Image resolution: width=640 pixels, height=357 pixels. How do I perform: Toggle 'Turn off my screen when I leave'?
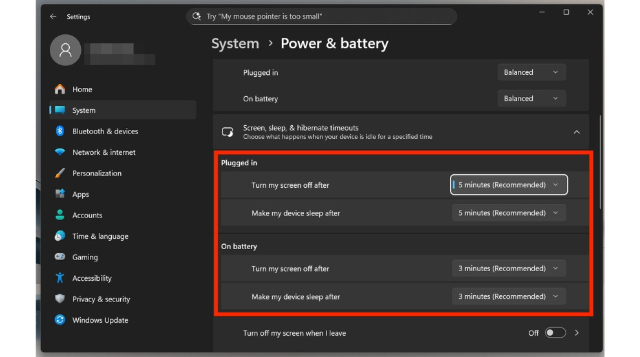coord(555,333)
